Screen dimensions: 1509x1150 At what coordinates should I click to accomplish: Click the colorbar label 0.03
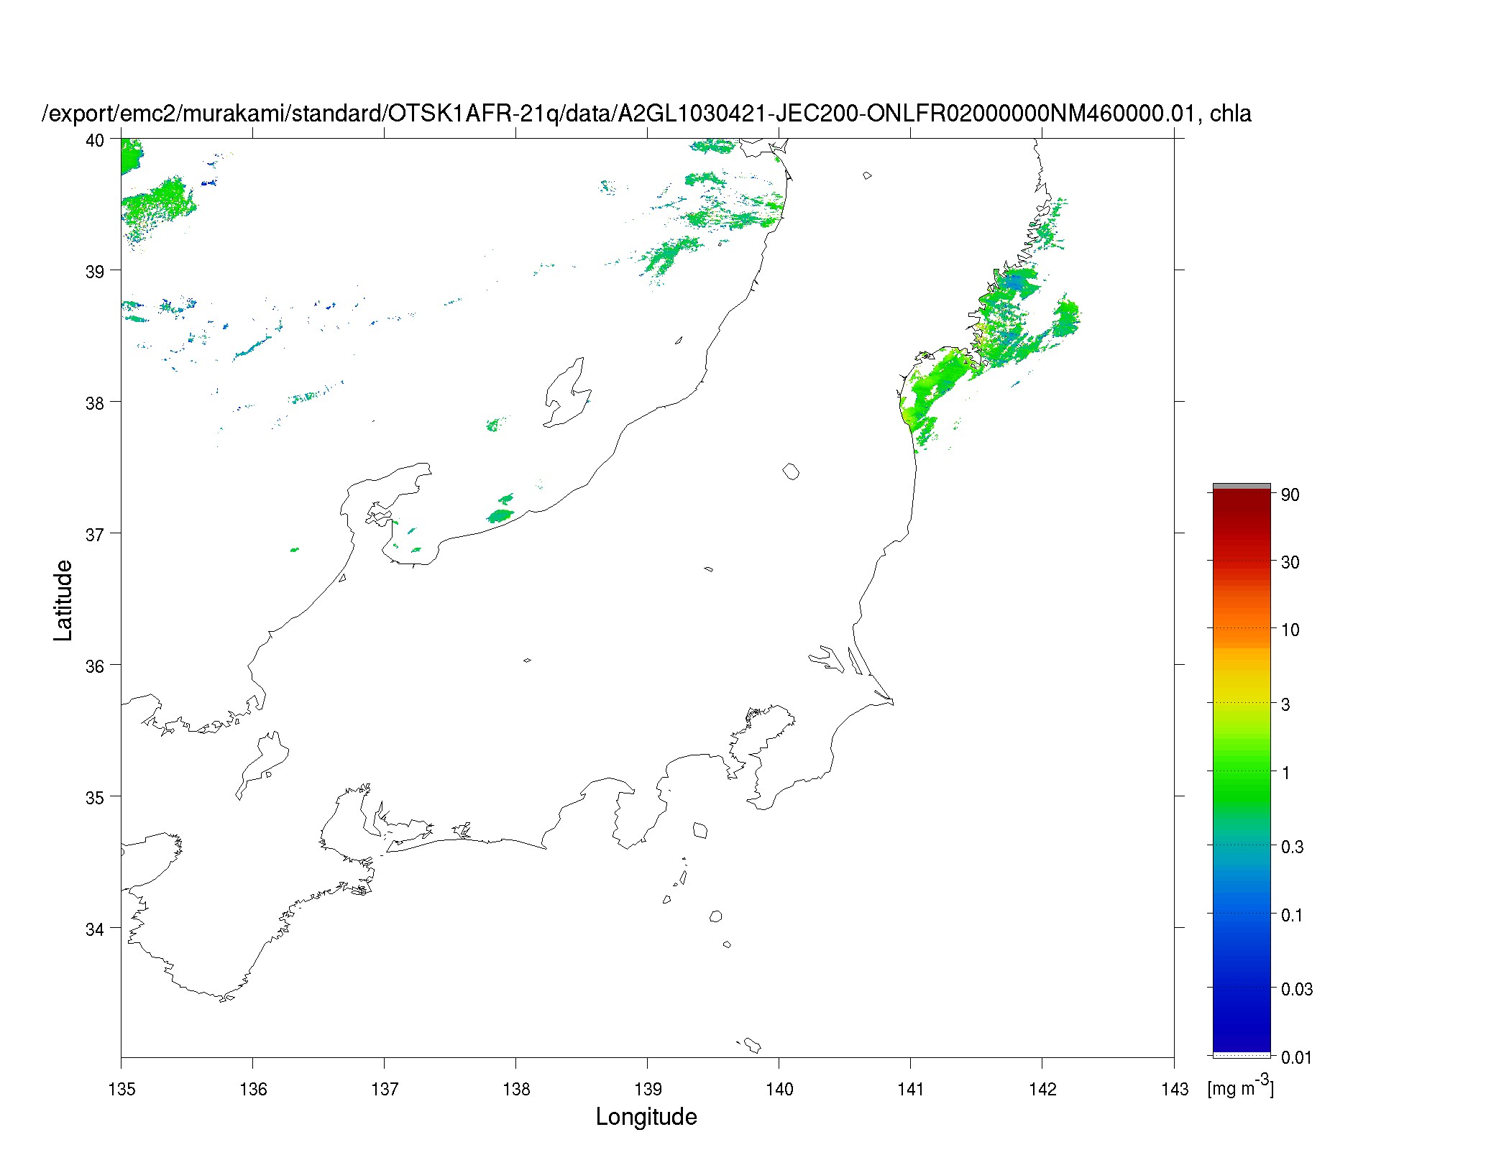pyautogui.click(x=1297, y=989)
